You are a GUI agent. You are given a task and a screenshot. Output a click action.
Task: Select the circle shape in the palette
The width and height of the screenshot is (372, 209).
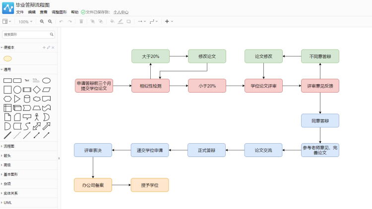tap(17, 90)
